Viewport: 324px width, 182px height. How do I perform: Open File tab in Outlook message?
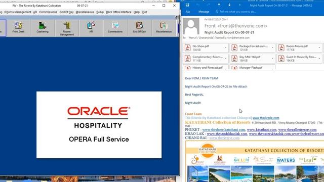click(x=188, y=12)
